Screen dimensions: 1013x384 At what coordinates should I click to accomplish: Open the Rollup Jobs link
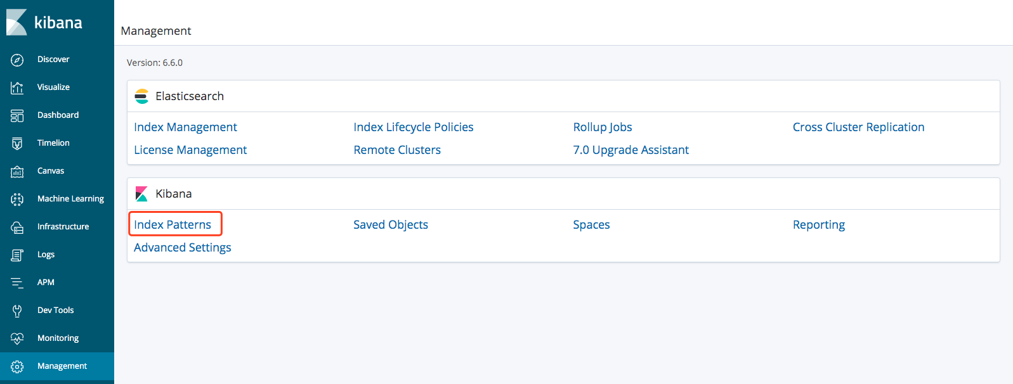pyautogui.click(x=603, y=127)
